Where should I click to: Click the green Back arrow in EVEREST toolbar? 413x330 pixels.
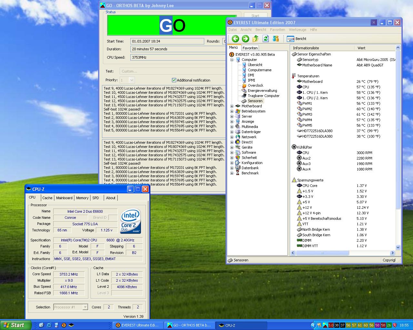point(236,39)
